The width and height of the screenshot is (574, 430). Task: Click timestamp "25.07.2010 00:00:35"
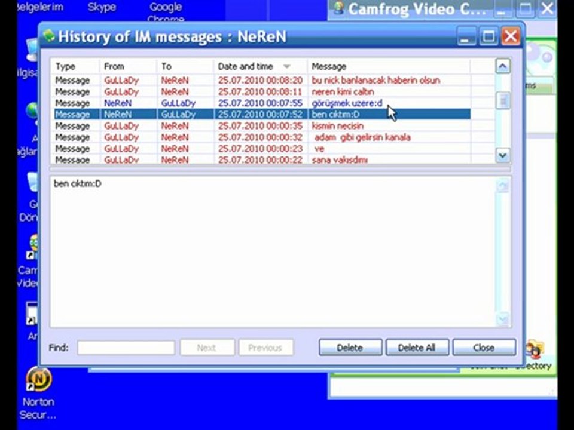[x=260, y=126]
